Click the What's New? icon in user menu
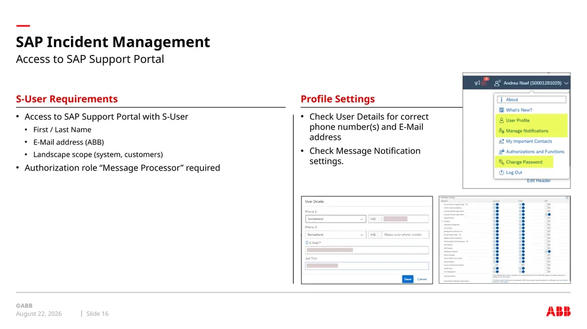Image resolution: width=587 pixels, height=329 pixels. tap(501, 110)
